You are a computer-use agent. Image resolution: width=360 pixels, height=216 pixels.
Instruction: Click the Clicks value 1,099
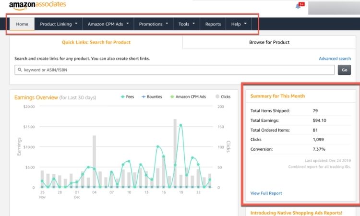[318, 139]
